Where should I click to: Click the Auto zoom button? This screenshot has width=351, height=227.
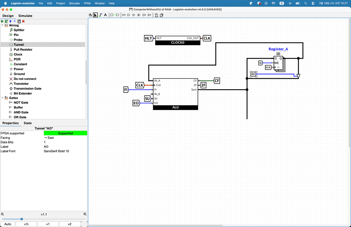pyautogui.click(x=8, y=224)
